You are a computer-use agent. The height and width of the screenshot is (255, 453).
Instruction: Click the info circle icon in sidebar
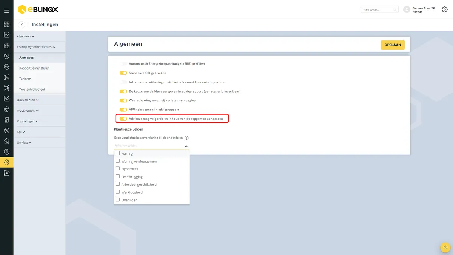pyautogui.click(x=6, y=151)
